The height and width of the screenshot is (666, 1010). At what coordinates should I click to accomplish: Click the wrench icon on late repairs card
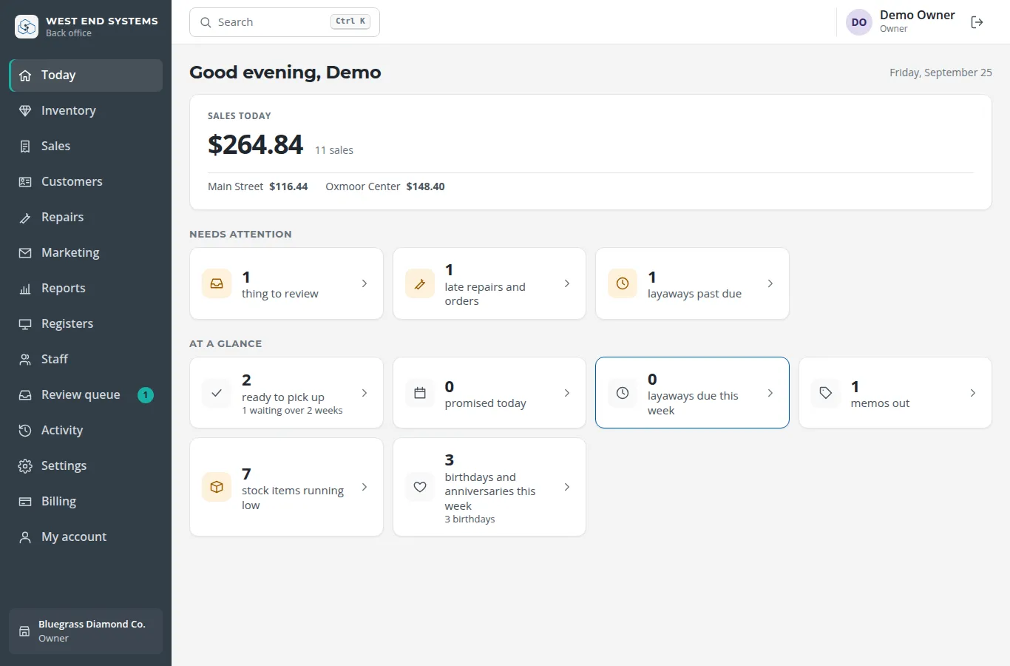(x=420, y=283)
